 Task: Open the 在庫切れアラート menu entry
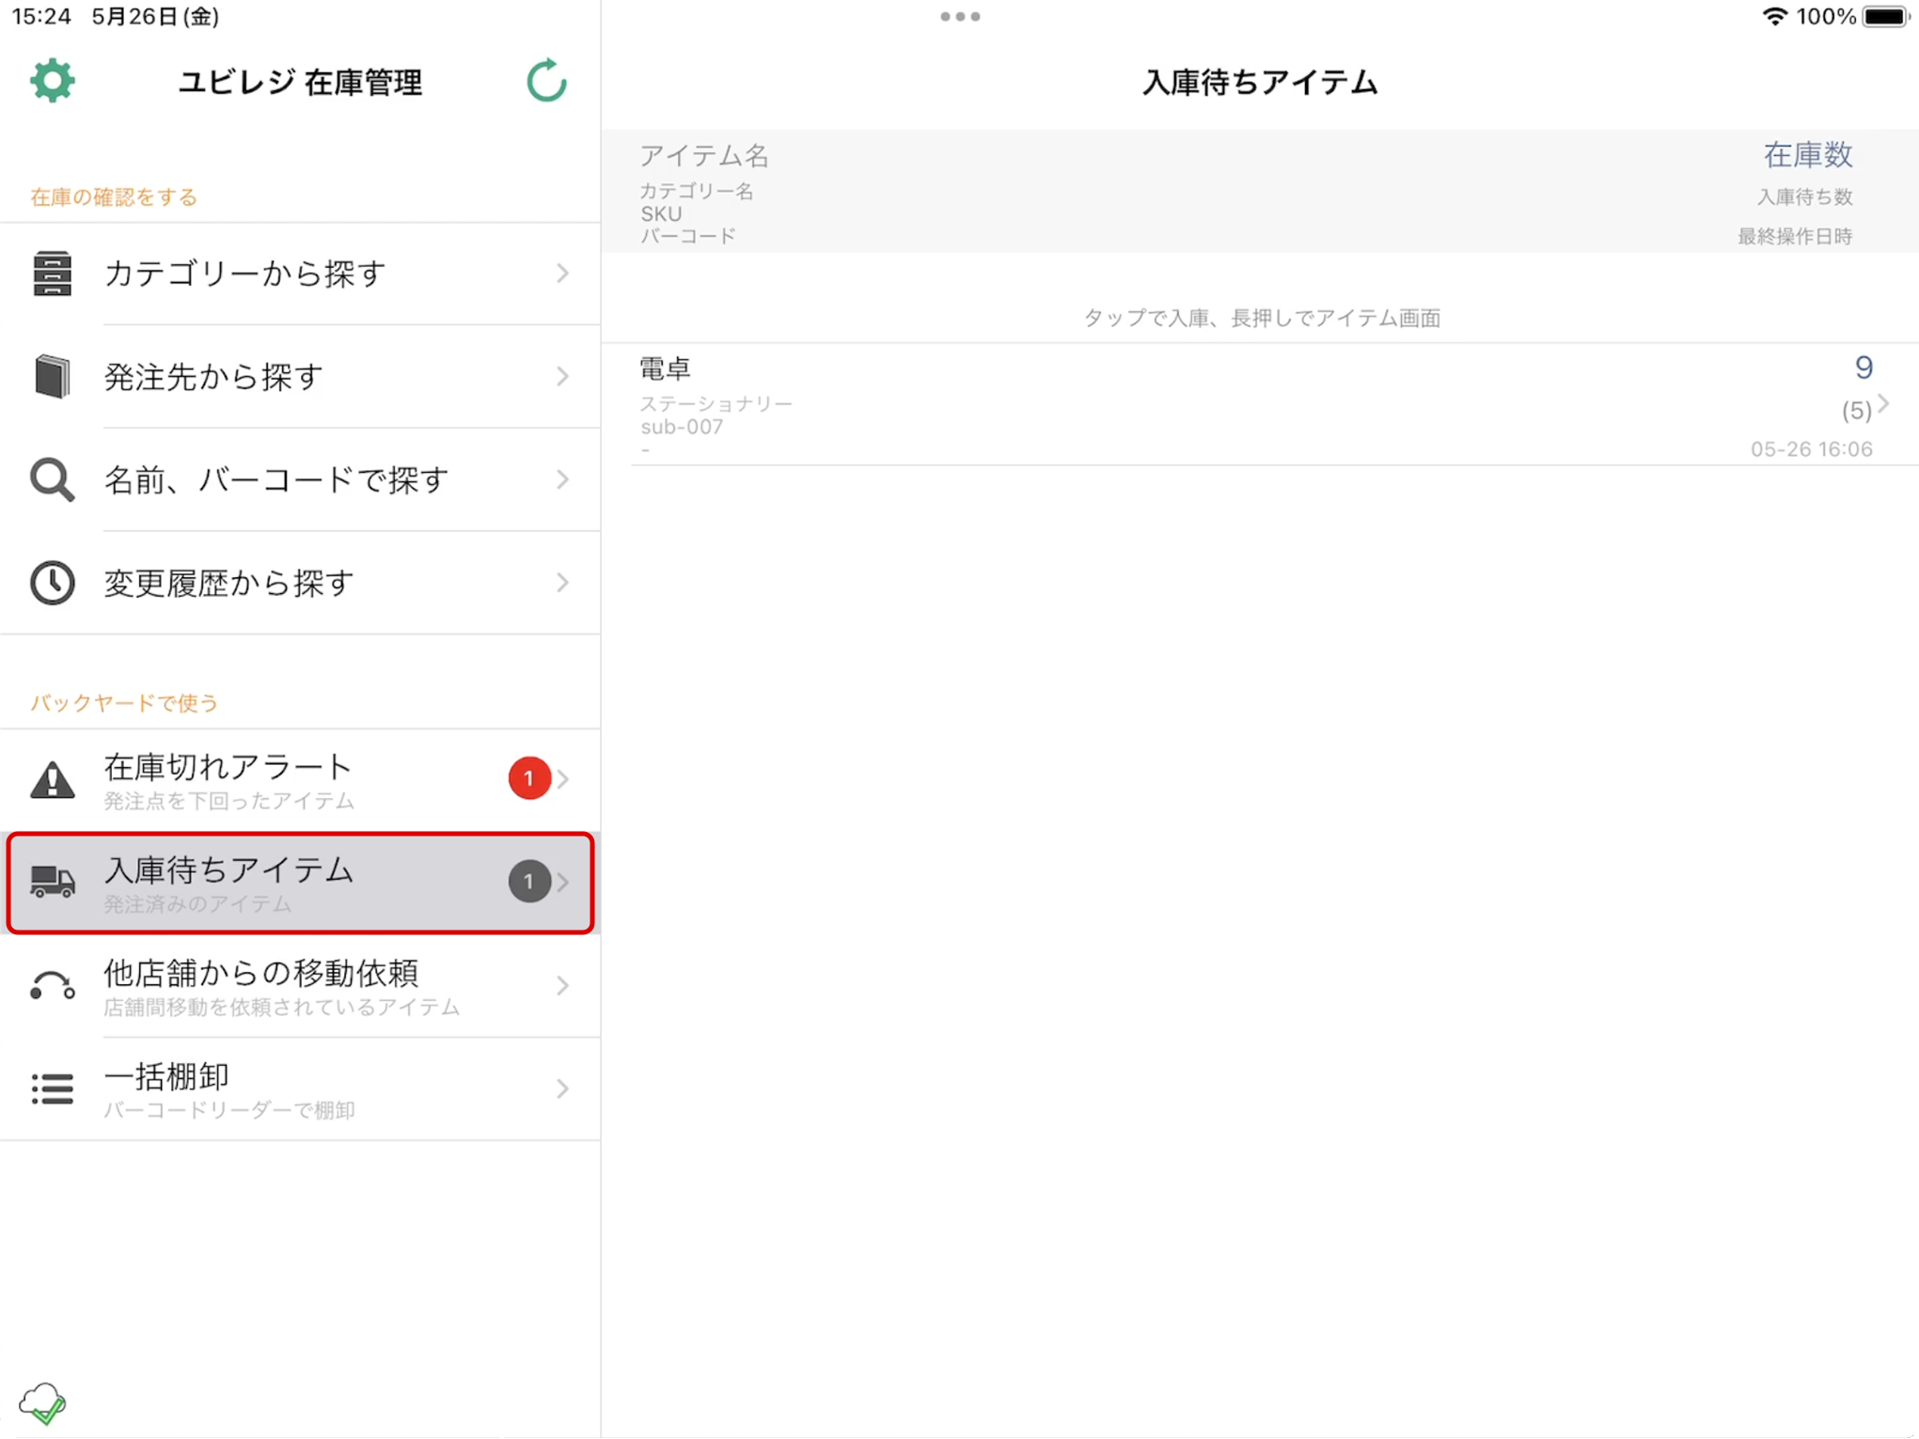pos(300,780)
